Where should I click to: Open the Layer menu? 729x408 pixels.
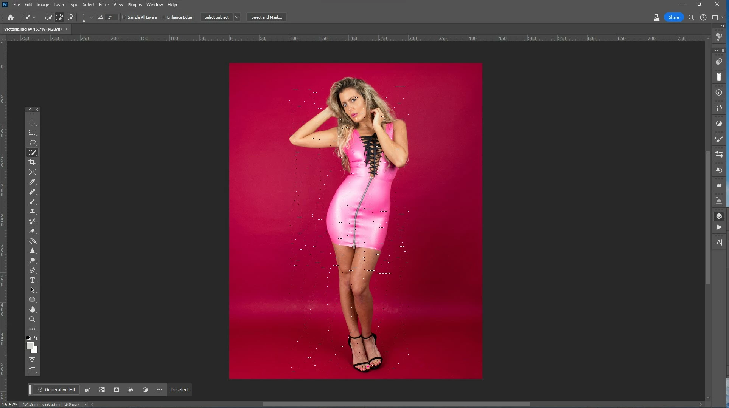click(59, 5)
